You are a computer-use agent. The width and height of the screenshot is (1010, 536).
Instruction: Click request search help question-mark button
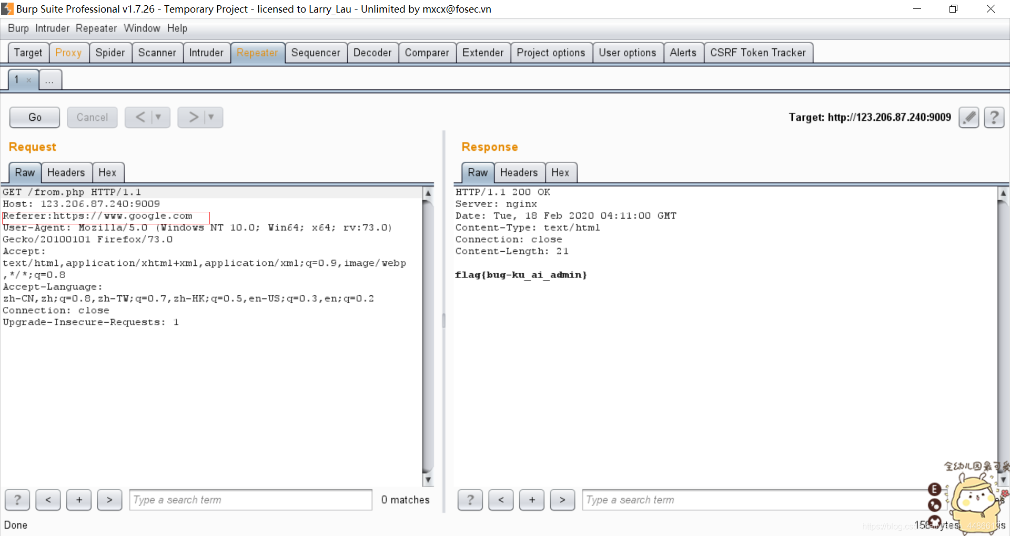tap(17, 500)
